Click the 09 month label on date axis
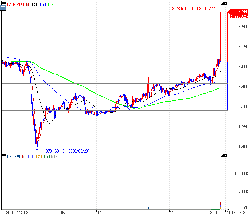 (x=136, y=213)
